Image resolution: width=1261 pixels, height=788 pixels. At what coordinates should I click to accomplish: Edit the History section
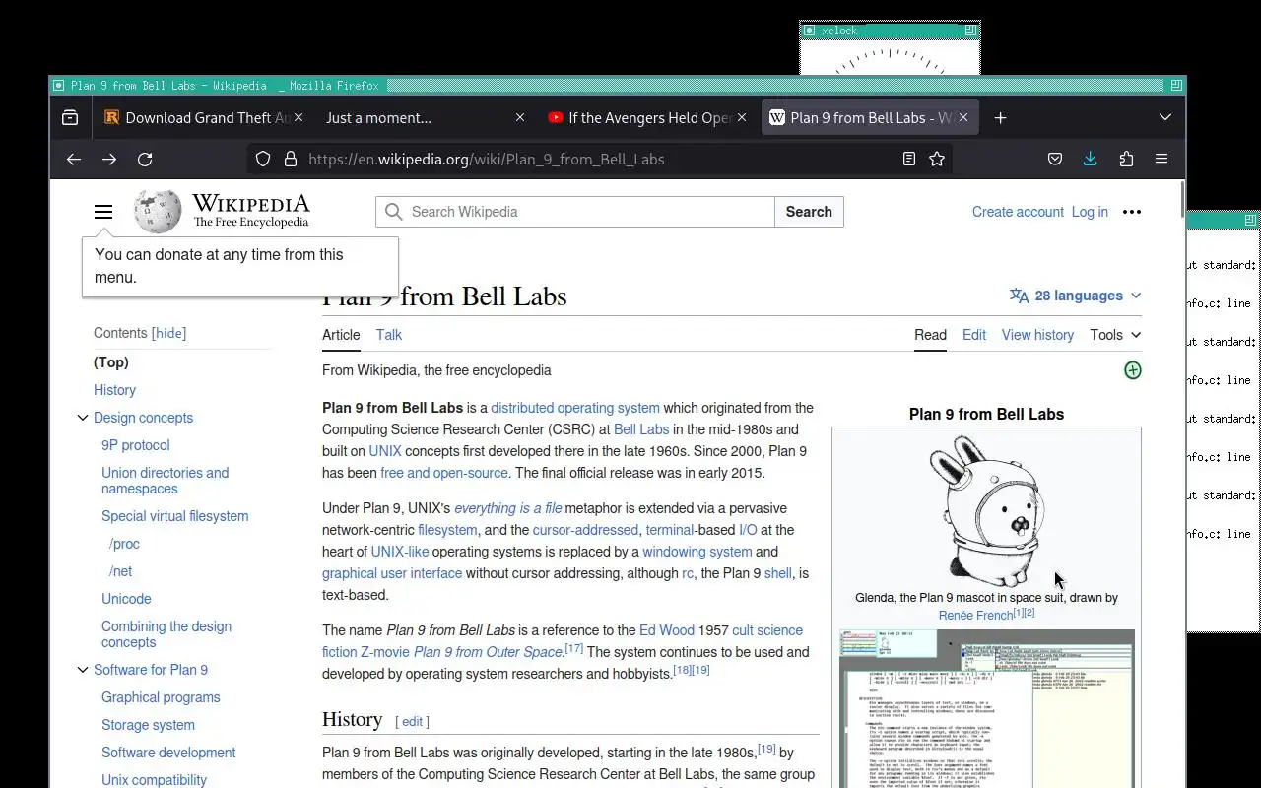(x=412, y=722)
